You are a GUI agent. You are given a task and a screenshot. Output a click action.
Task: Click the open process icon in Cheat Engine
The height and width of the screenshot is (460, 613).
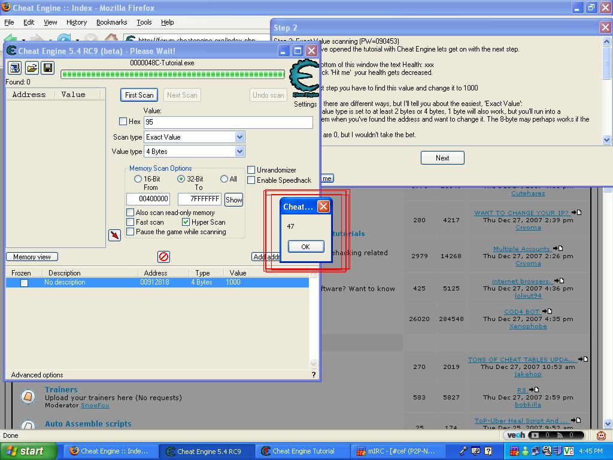(x=15, y=68)
